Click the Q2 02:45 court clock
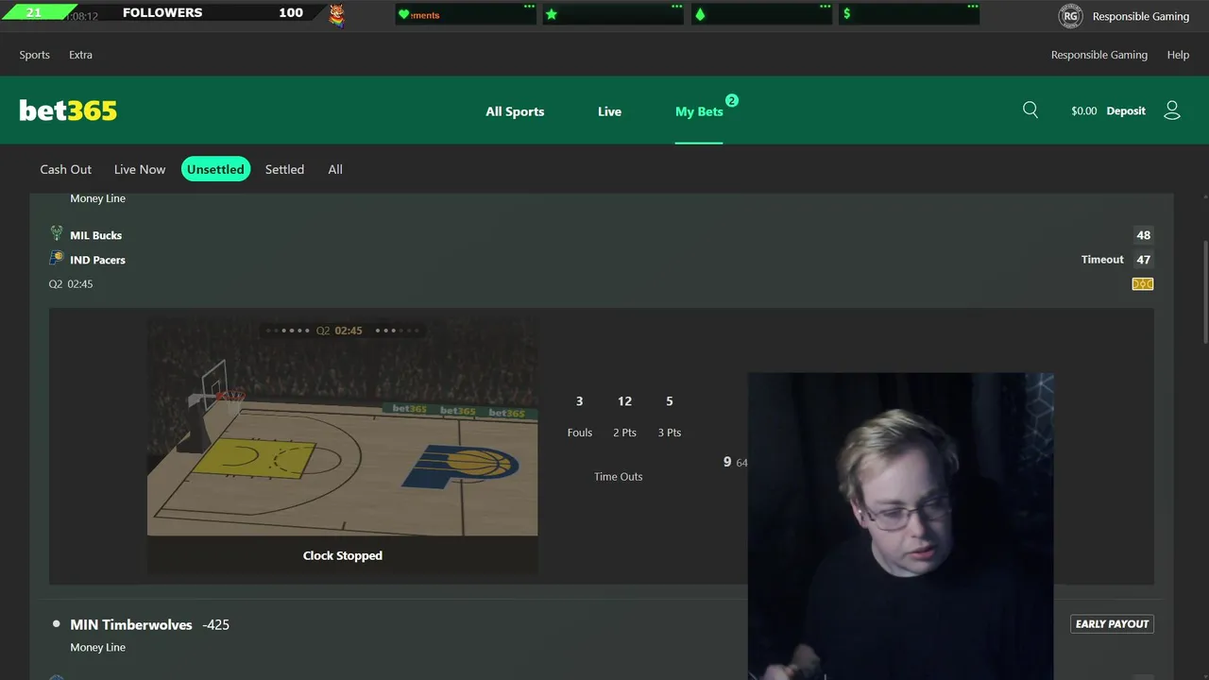The image size is (1209, 680). (x=339, y=331)
